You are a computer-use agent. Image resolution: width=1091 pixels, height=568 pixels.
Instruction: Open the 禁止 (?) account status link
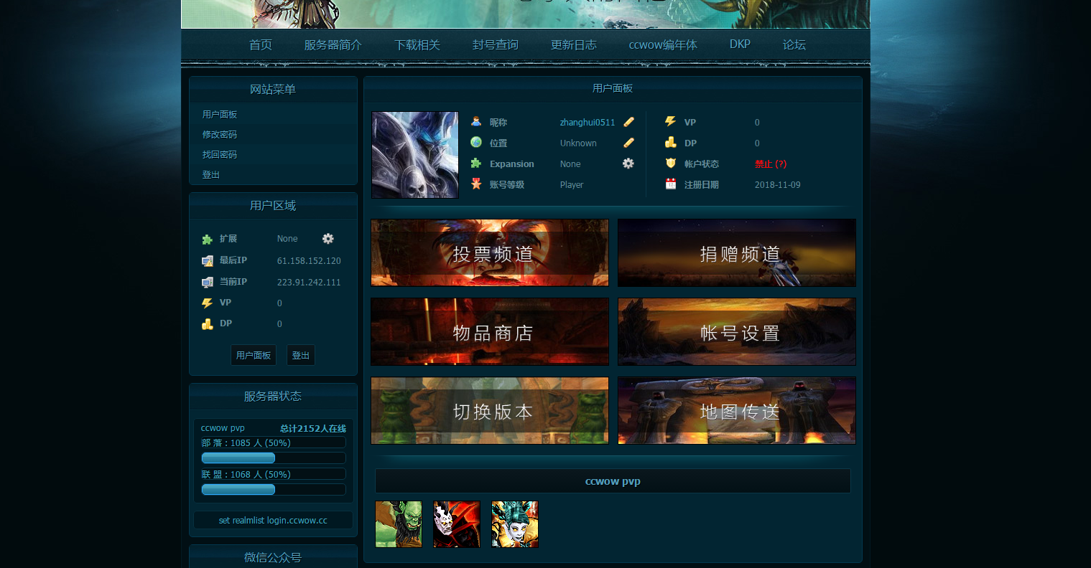(771, 164)
